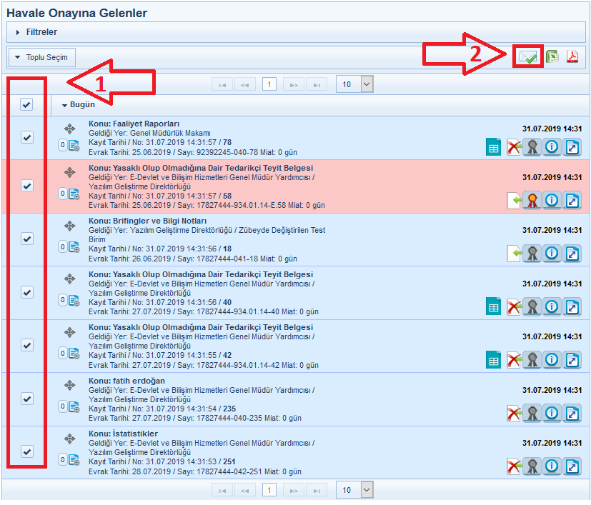591x505 pixels.
Task: Uncheck the İstatistikler row checkbox
Action: click(26, 451)
